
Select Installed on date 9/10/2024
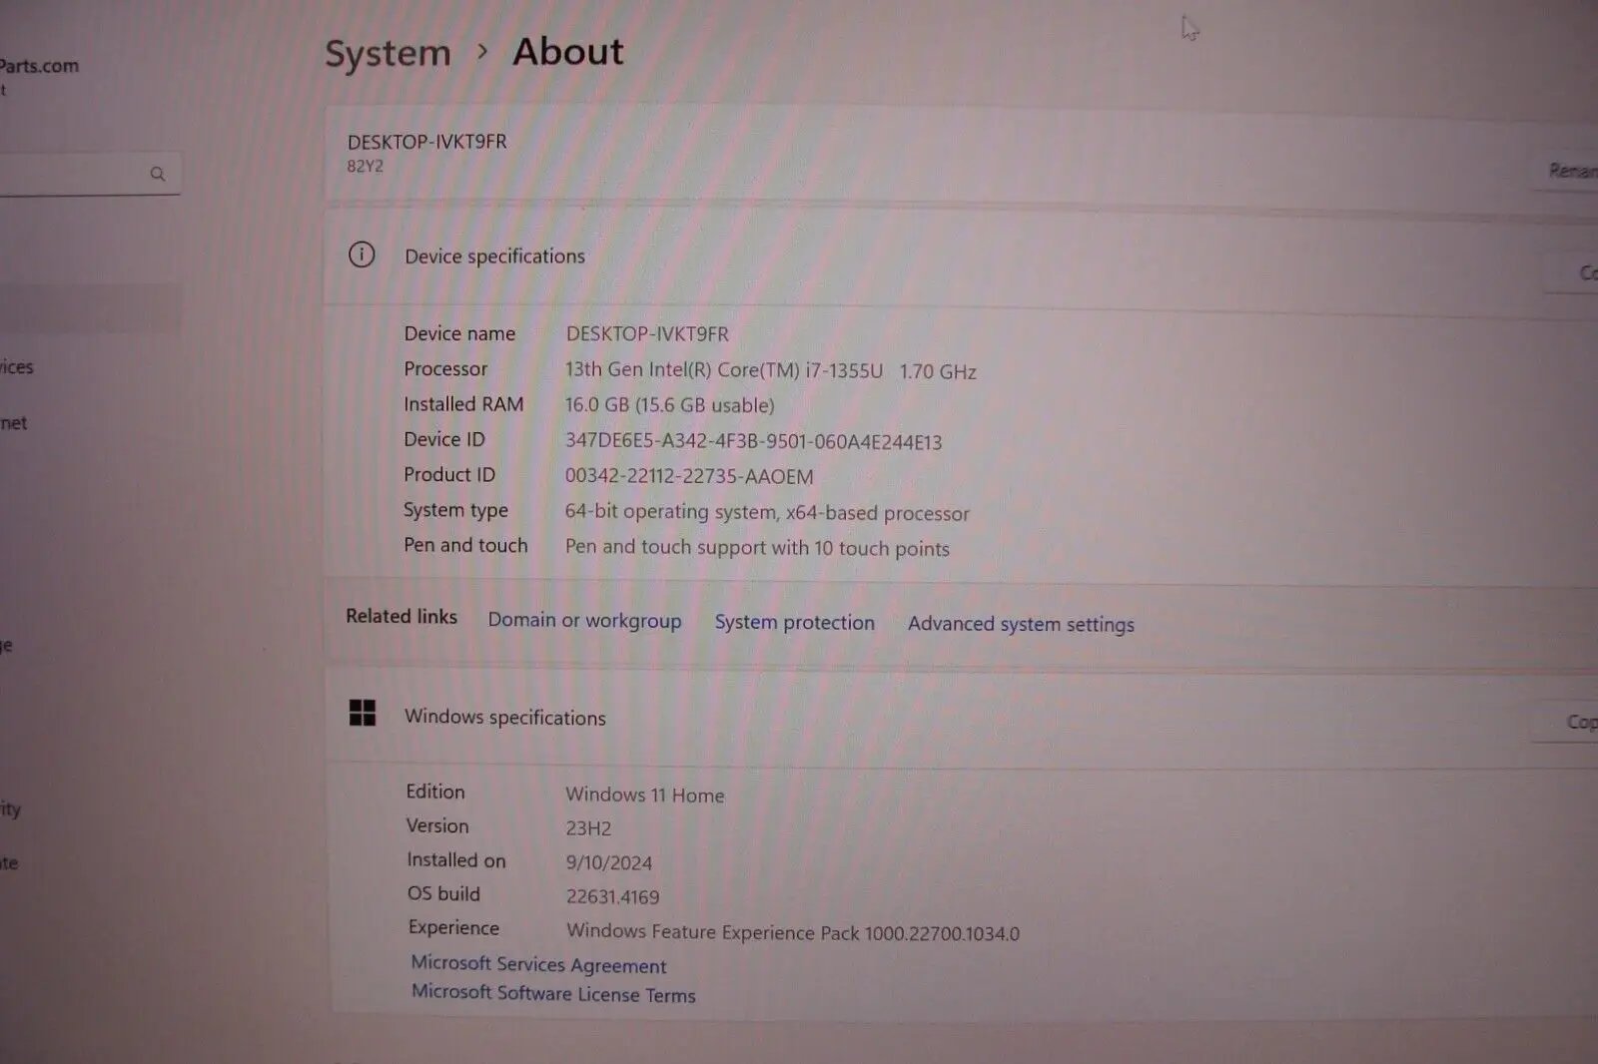click(x=609, y=862)
